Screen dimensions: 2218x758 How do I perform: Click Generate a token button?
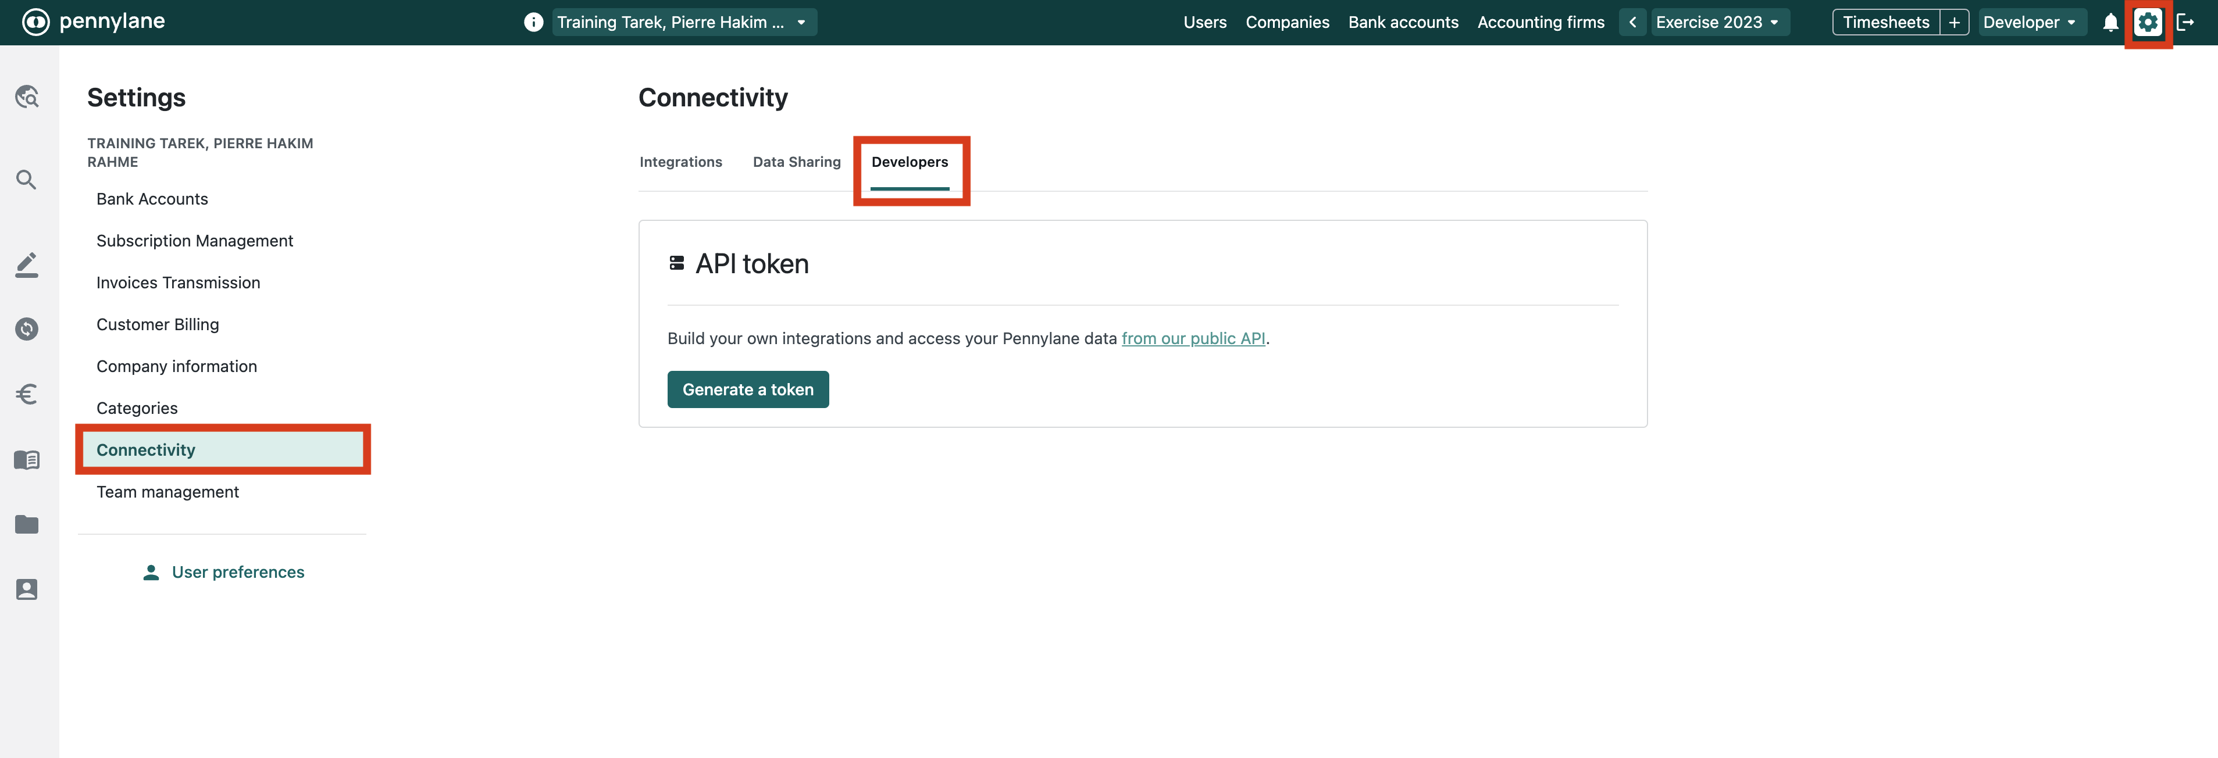point(747,390)
